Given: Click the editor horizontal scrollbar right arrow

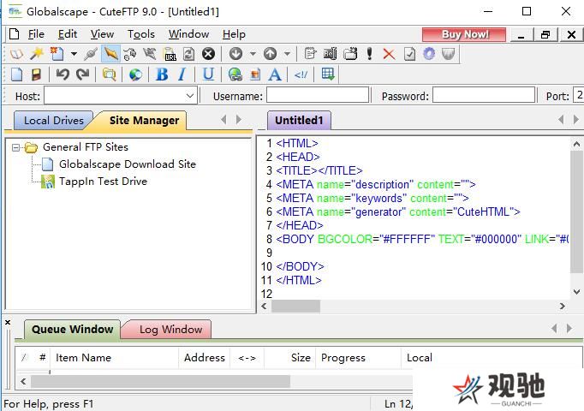Looking at the screenshot, I should [x=563, y=306].
